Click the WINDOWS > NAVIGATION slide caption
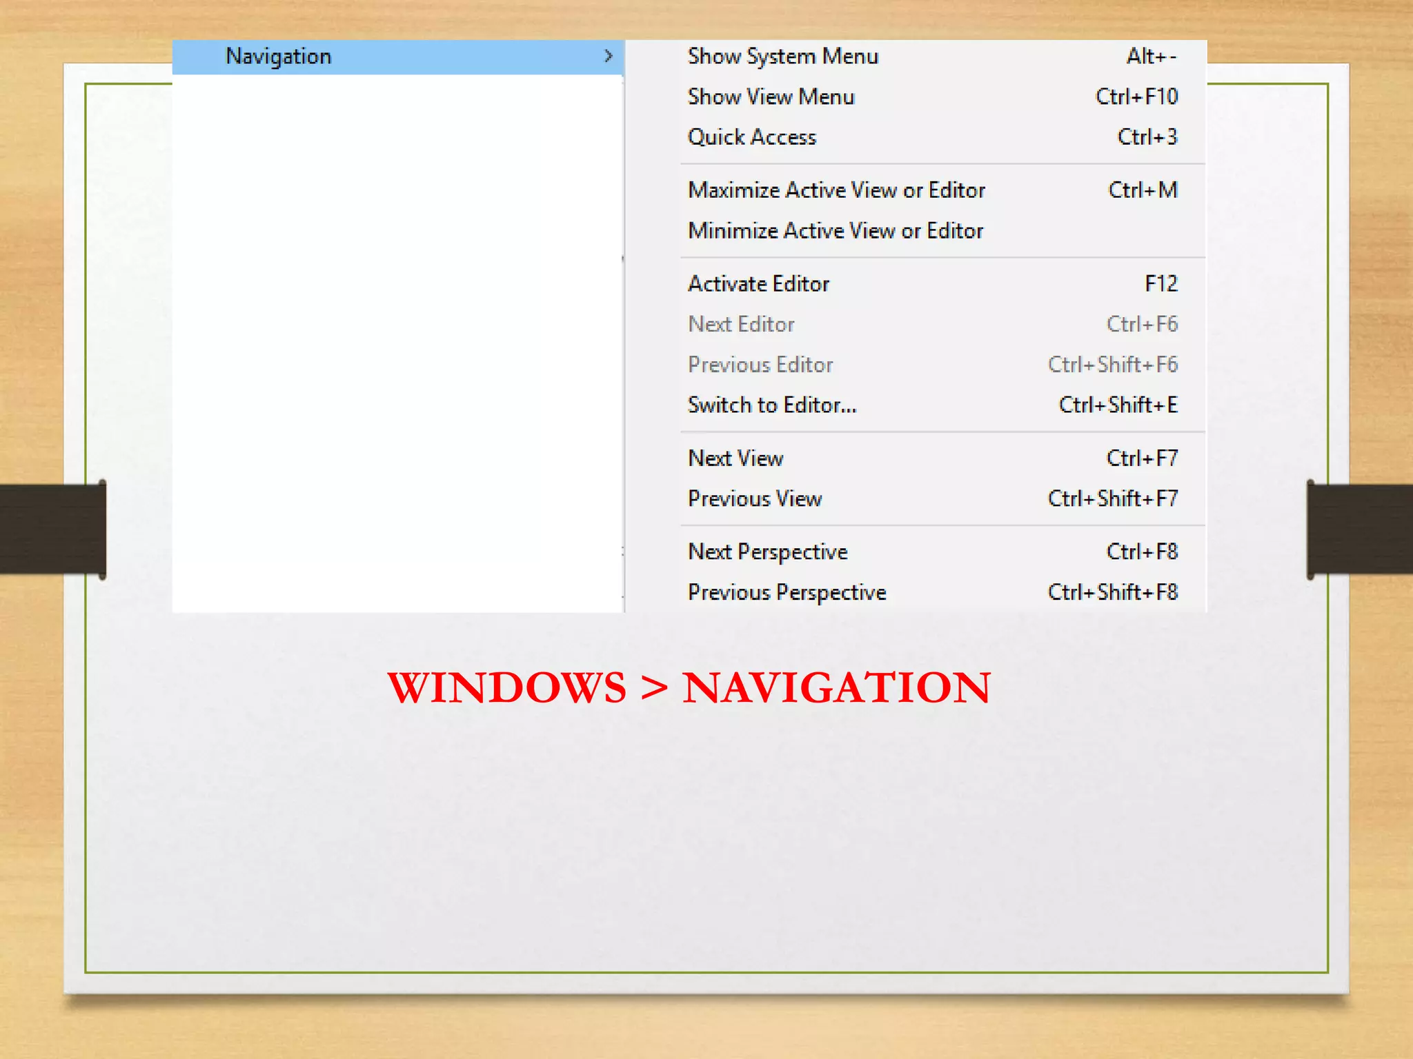This screenshot has height=1059, width=1413. 689,687
